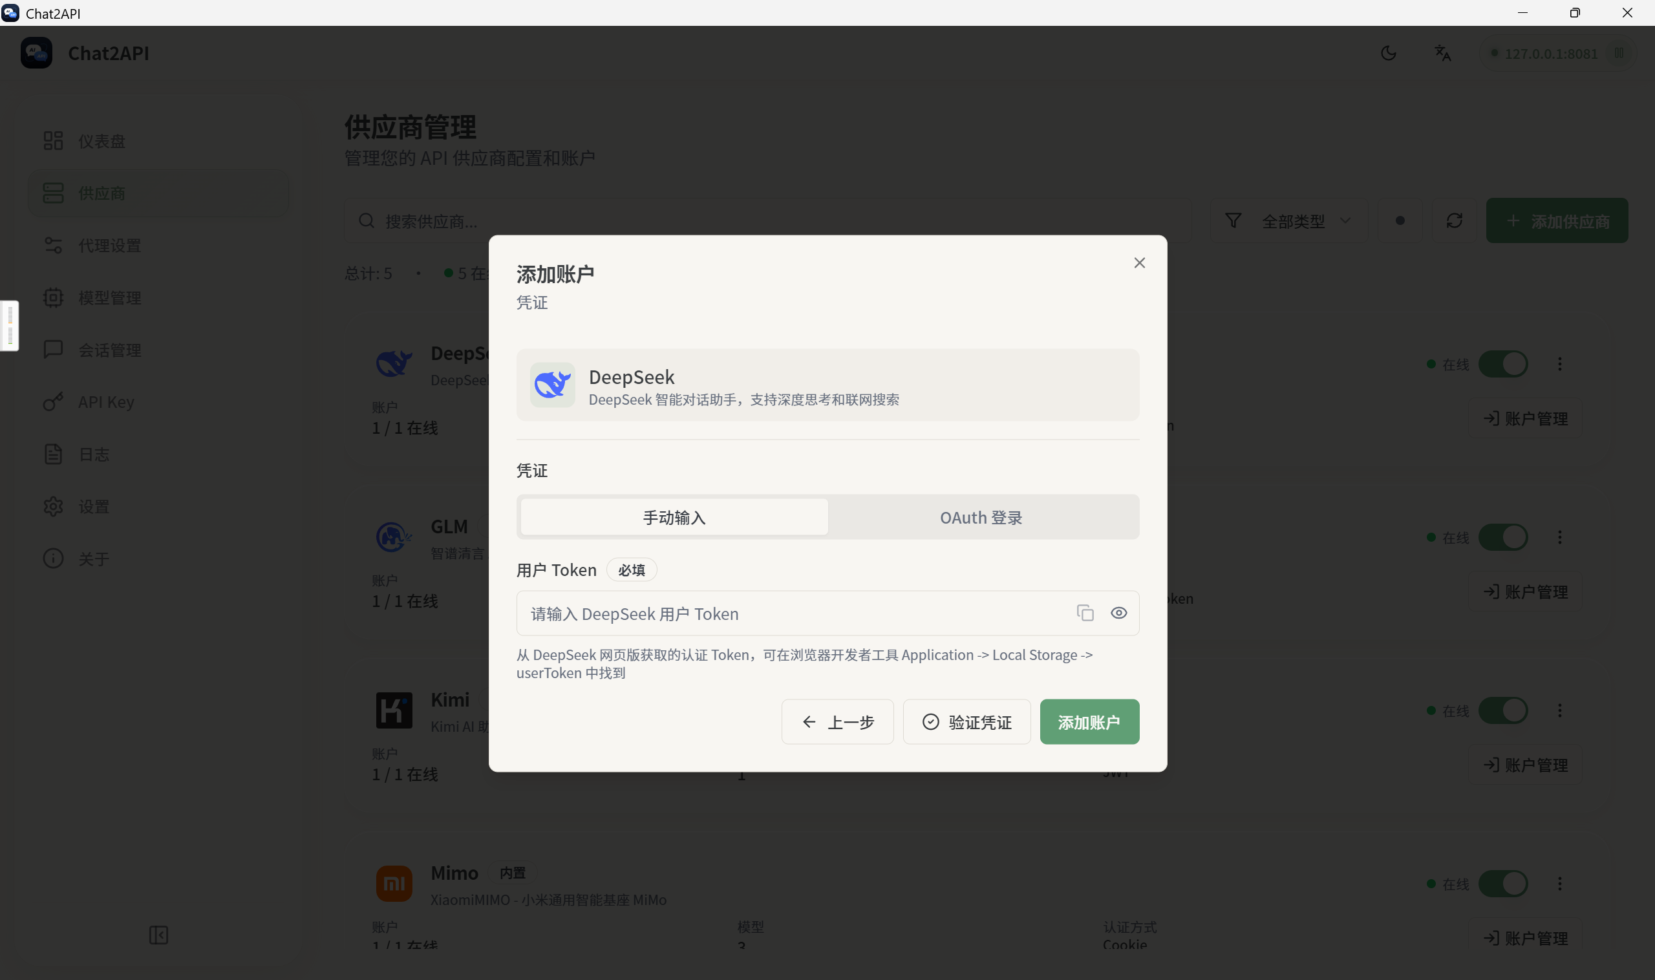Open DeepSeek provider more-options menu

pos(1559,364)
